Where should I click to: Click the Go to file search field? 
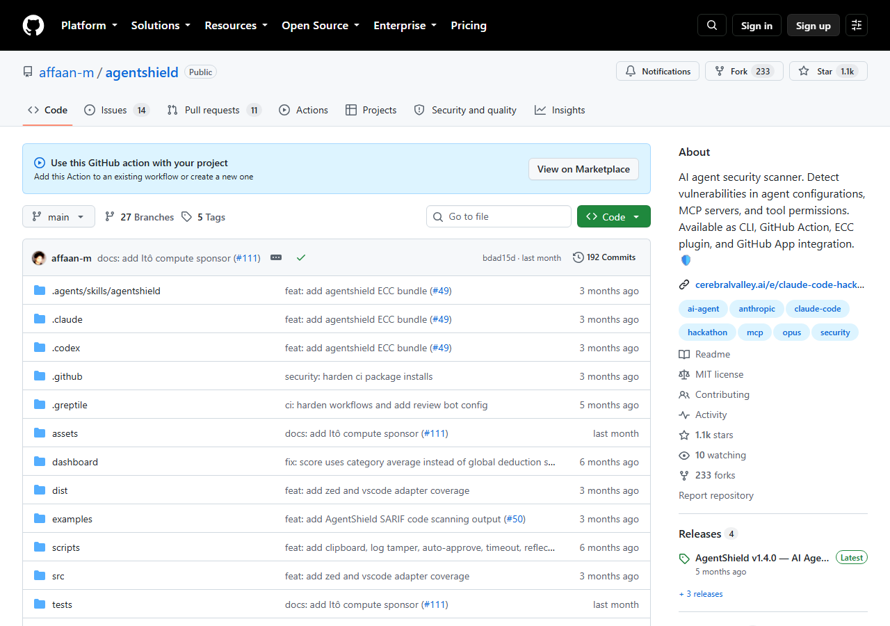tap(499, 216)
